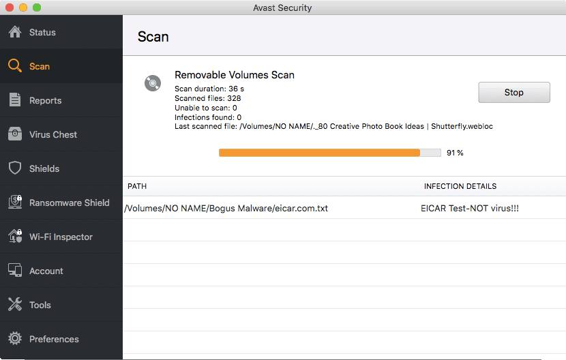Click the Shields shield icon
Screen dimensions: 566x360
pyautogui.click(x=15, y=168)
